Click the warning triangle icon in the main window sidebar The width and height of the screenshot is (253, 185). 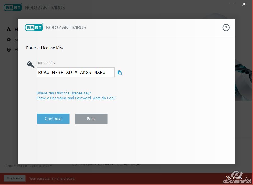click(9, 29)
